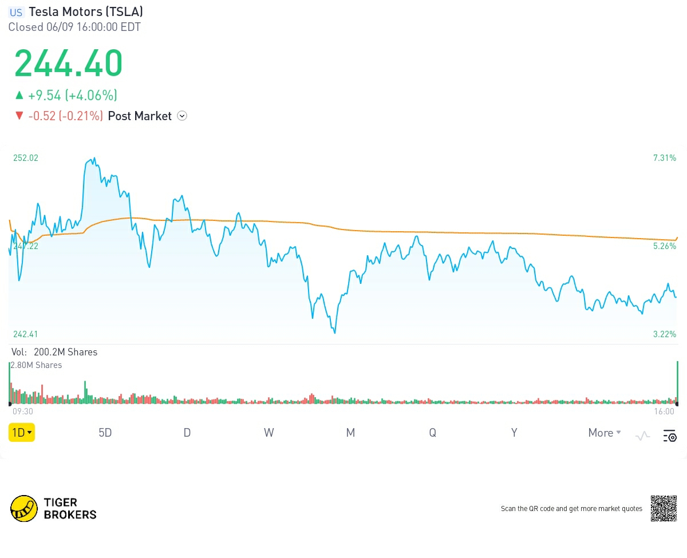Screen dimensions: 687x558
Task: Click the Post Market label
Action: click(140, 116)
